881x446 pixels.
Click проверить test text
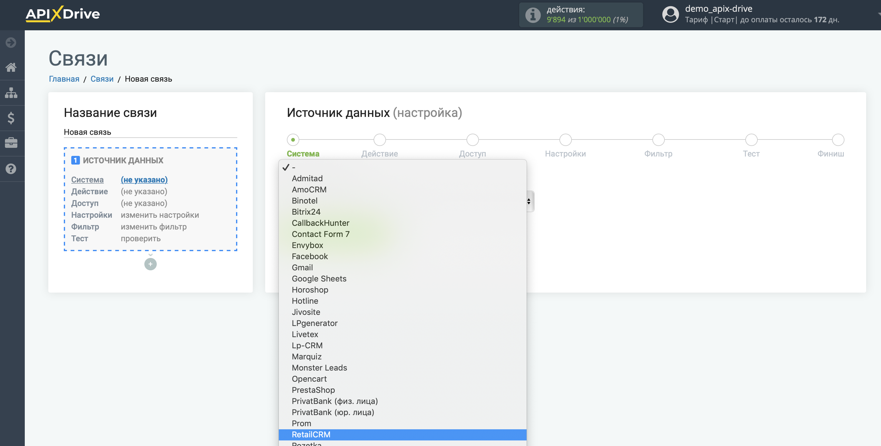point(141,238)
